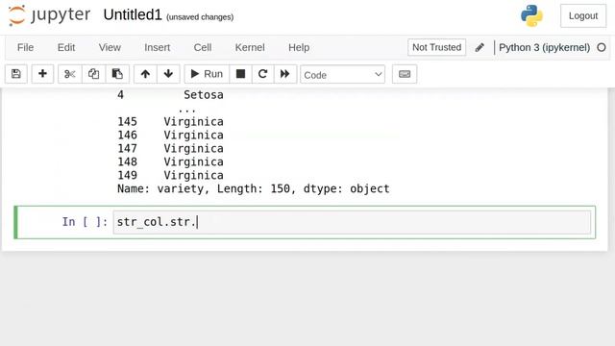Click Python 3 (ipykernel) kernel name

(x=545, y=47)
